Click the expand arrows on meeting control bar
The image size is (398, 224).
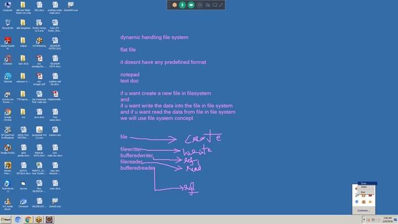click(221, 5)
